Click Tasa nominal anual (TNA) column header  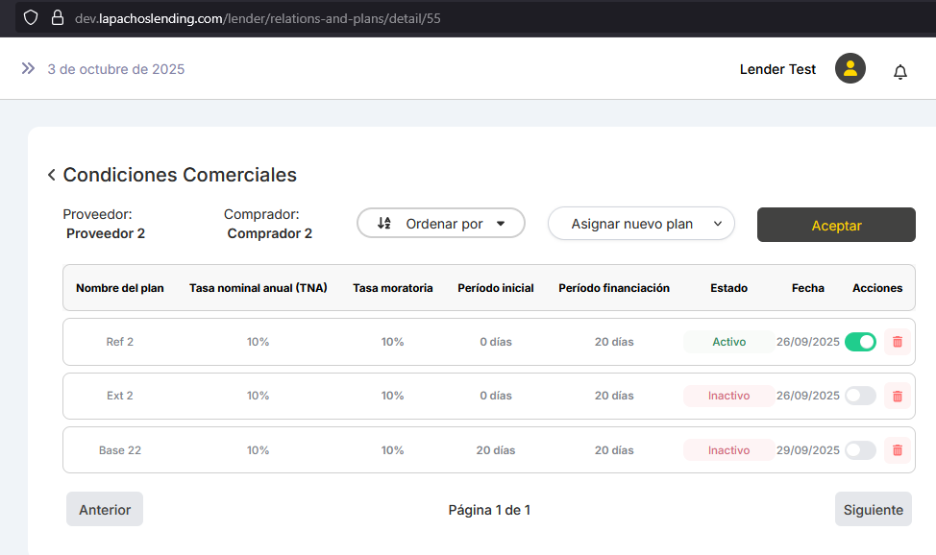[x=259, y=288]
